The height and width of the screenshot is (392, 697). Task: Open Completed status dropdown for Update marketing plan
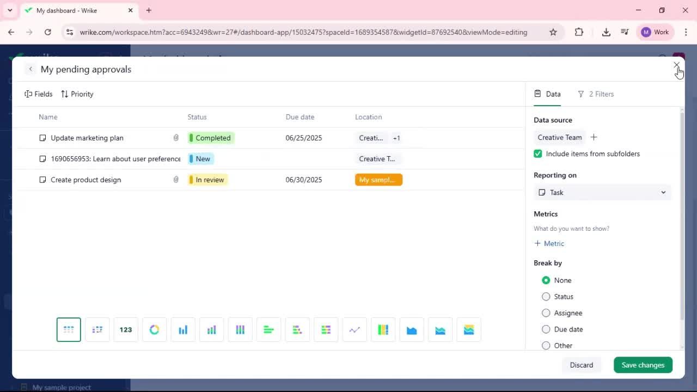point(211,138)
